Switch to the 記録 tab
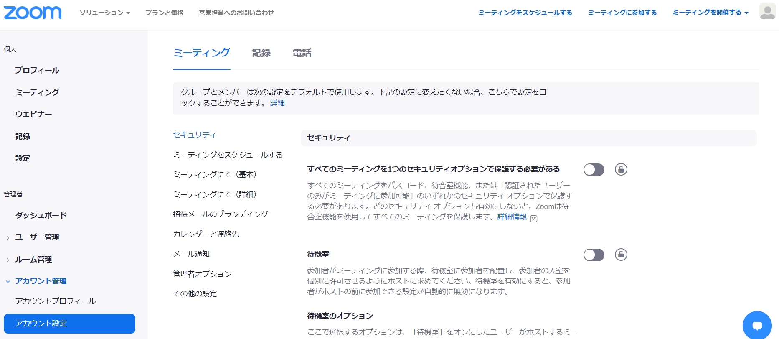Viewport: 779px width, 339px height. point(261,53)
